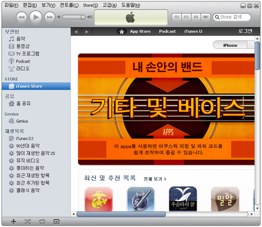The image size is (262, 227).
Task: Toggle shuffle playback
Action: (x=28, y=222)
